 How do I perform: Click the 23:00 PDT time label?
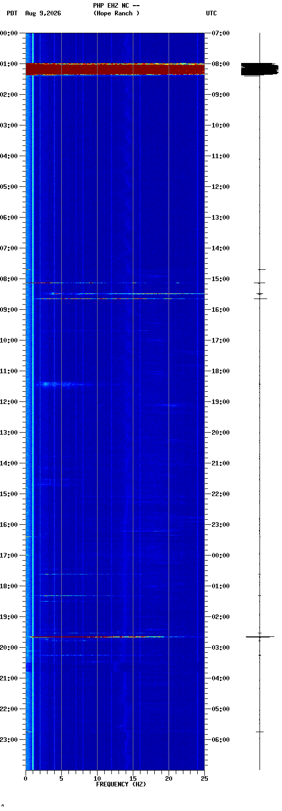(9, 740)
